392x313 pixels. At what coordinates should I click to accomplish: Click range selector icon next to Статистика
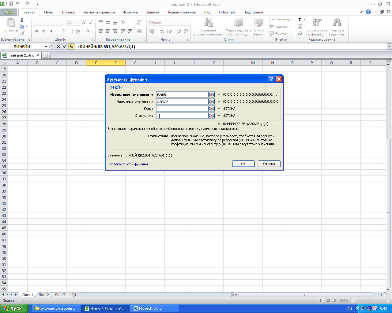[x=212, y=116]
